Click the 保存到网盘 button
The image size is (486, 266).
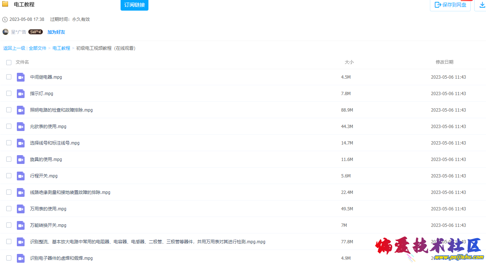(450, 5)
